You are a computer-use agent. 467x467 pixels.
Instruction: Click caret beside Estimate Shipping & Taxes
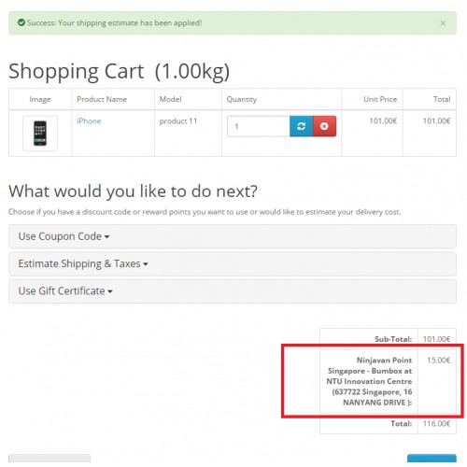pos(146,264)
